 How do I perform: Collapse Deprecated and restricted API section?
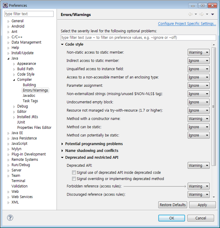pos(62,158)
